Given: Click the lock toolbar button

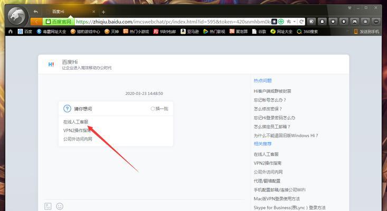Looking at the screenshot, I should click(322, 22).
